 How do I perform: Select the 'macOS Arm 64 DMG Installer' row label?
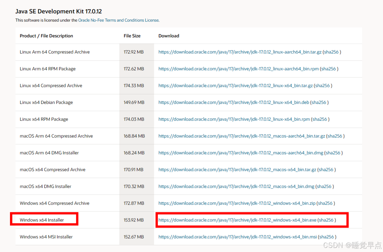pos(50,153)
